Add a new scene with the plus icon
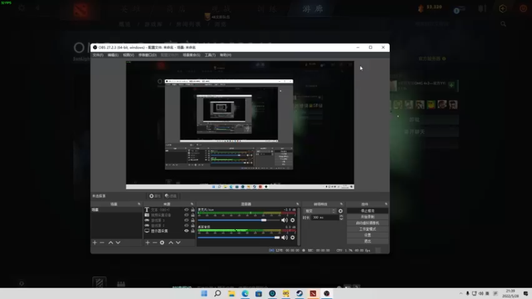532x299 pixels. [x=94, y=243]
